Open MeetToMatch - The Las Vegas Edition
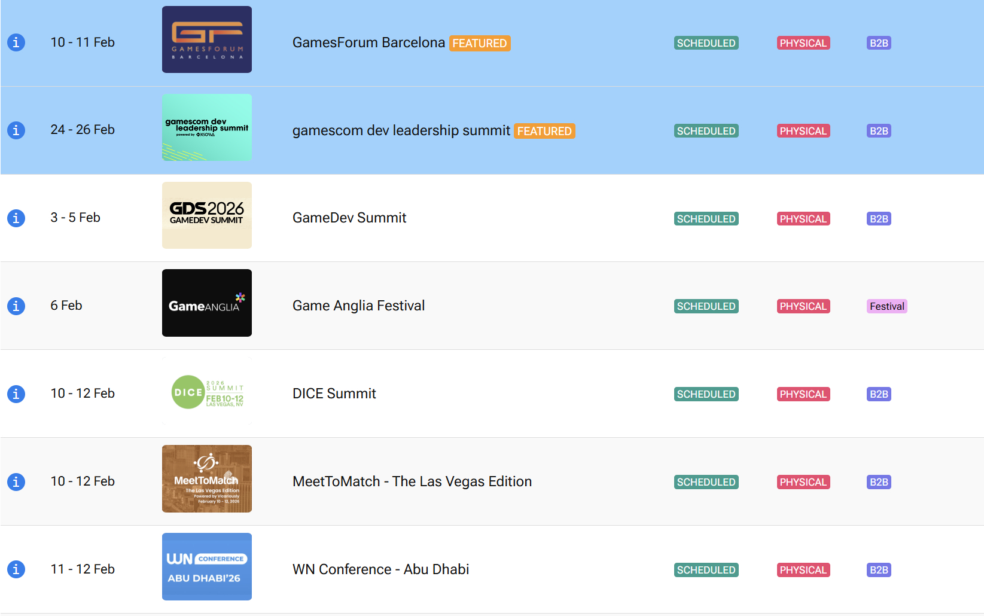 click(412, 481)
